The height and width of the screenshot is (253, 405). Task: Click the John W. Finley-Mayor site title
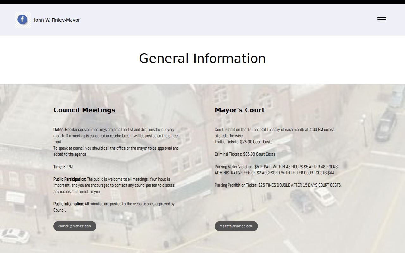click(57, 20)
